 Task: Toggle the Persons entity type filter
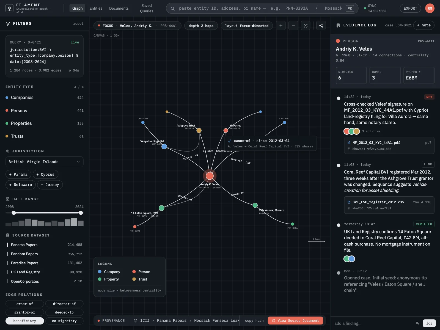pyautogui.click(x=45, y=111)
